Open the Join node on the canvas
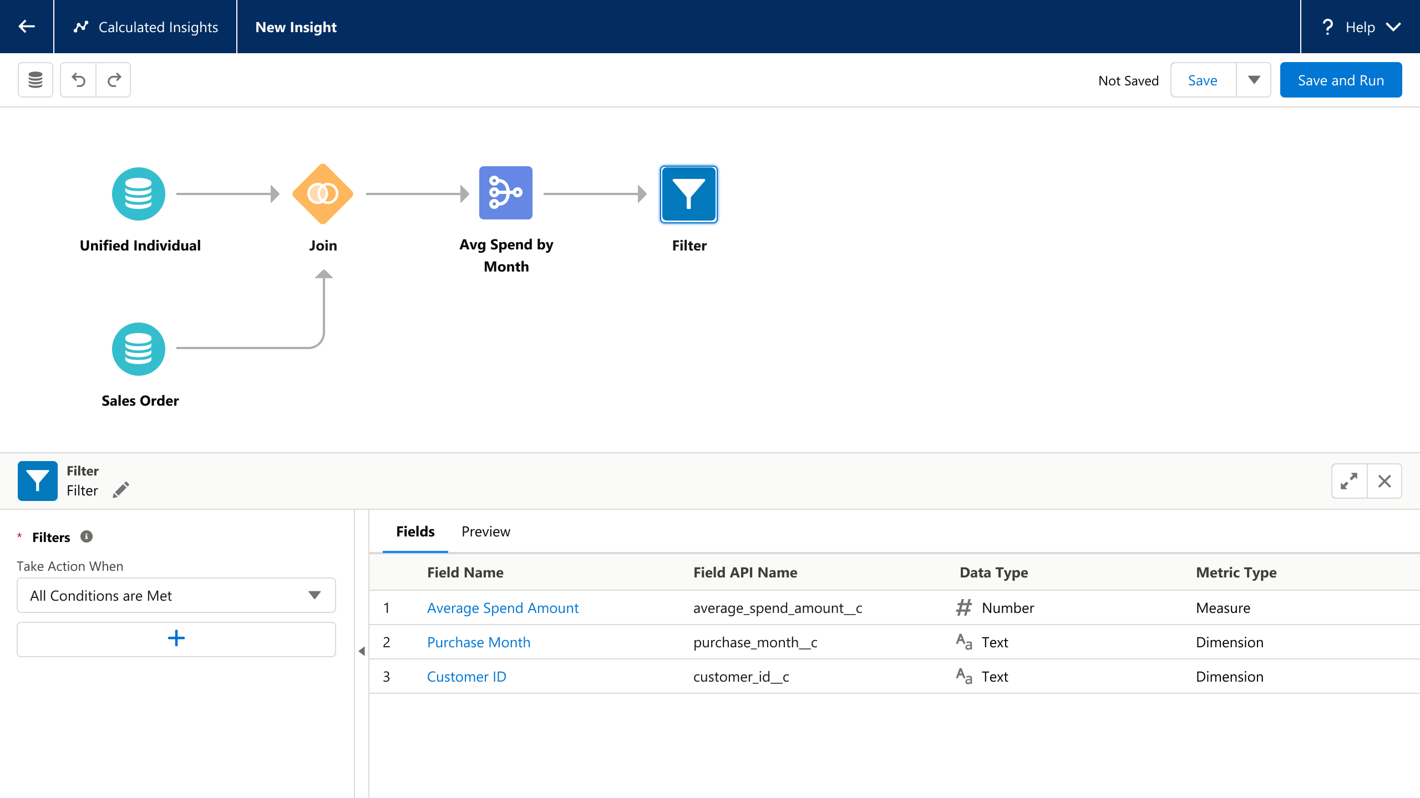This screenshot has width=1420, height=798. (x=323, y=193)
